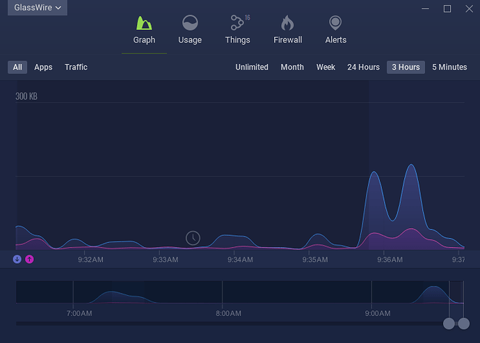Click the right timeline range slider handle
This screenshot has width=480, height=343.
point(463,324)
